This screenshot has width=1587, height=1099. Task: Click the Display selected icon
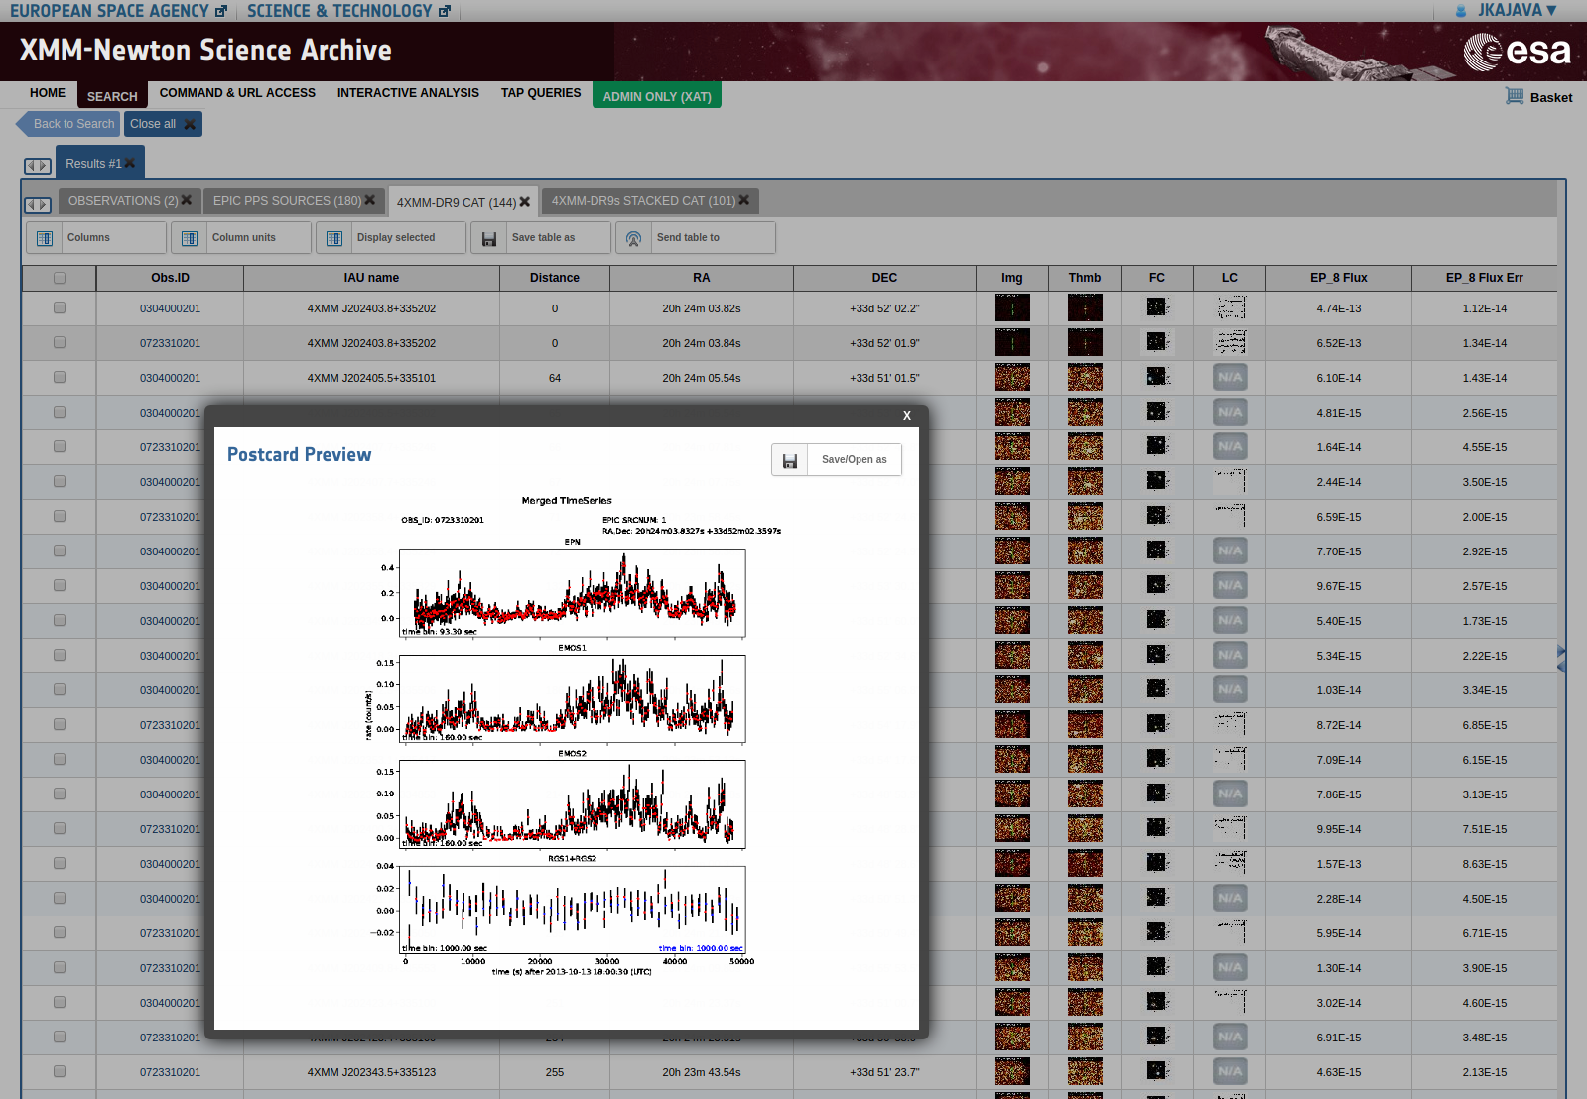334,238
